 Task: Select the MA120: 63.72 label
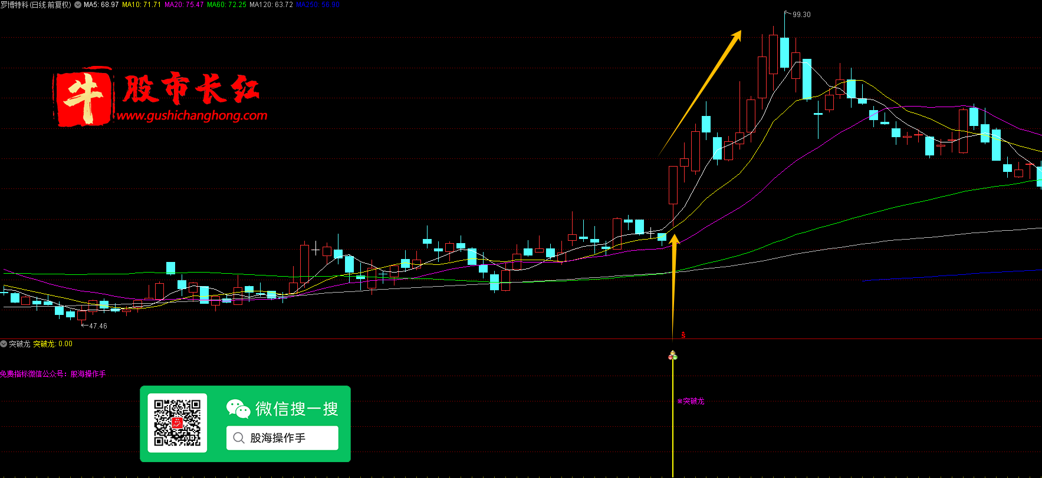pos(271,5)
